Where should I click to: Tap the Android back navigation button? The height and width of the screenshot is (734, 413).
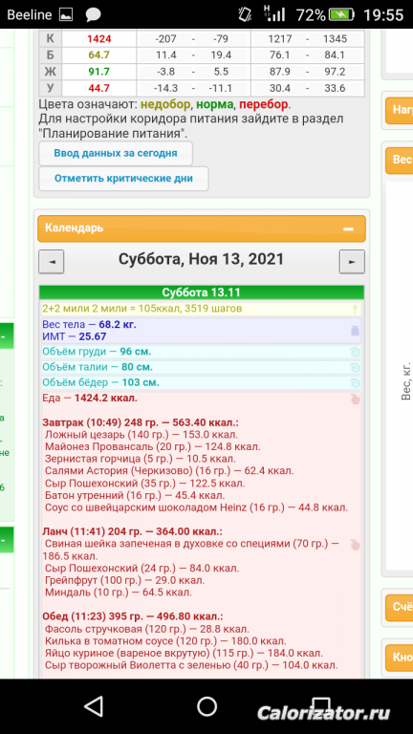click(x=94, y=706)
